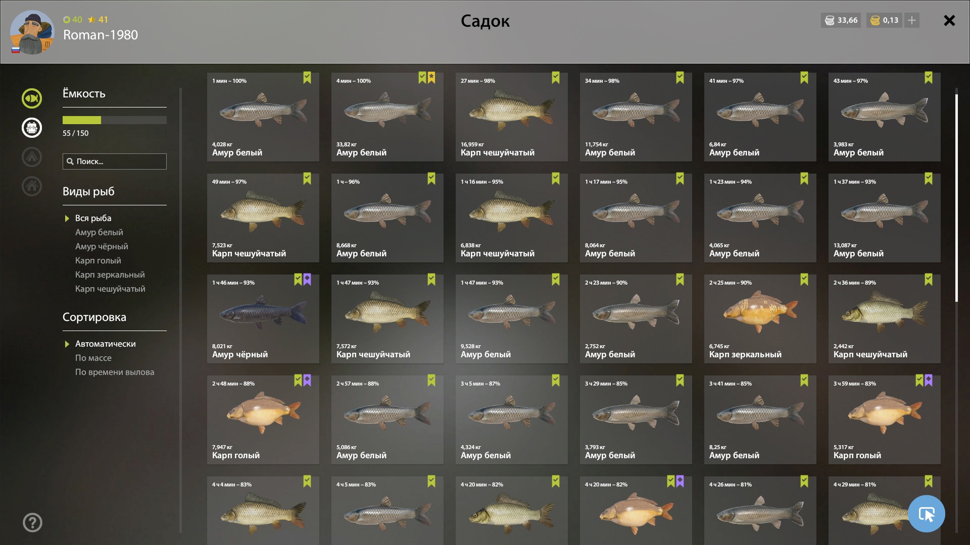Image resolution: width=970 pixels, height=545 pixels.
Task: Toggle green bookmark on 4,028 кг Амур белый
Action: coord(307,78)
